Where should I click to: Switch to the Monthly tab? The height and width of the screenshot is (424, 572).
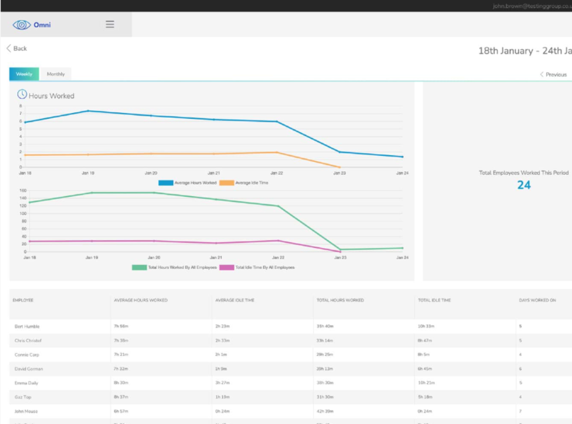(56, 74)
